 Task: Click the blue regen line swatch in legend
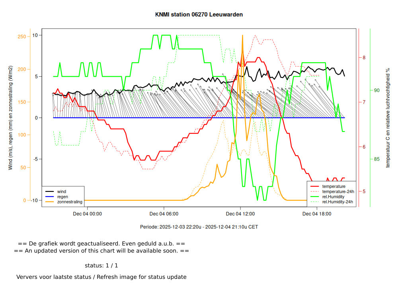point(49,197)
